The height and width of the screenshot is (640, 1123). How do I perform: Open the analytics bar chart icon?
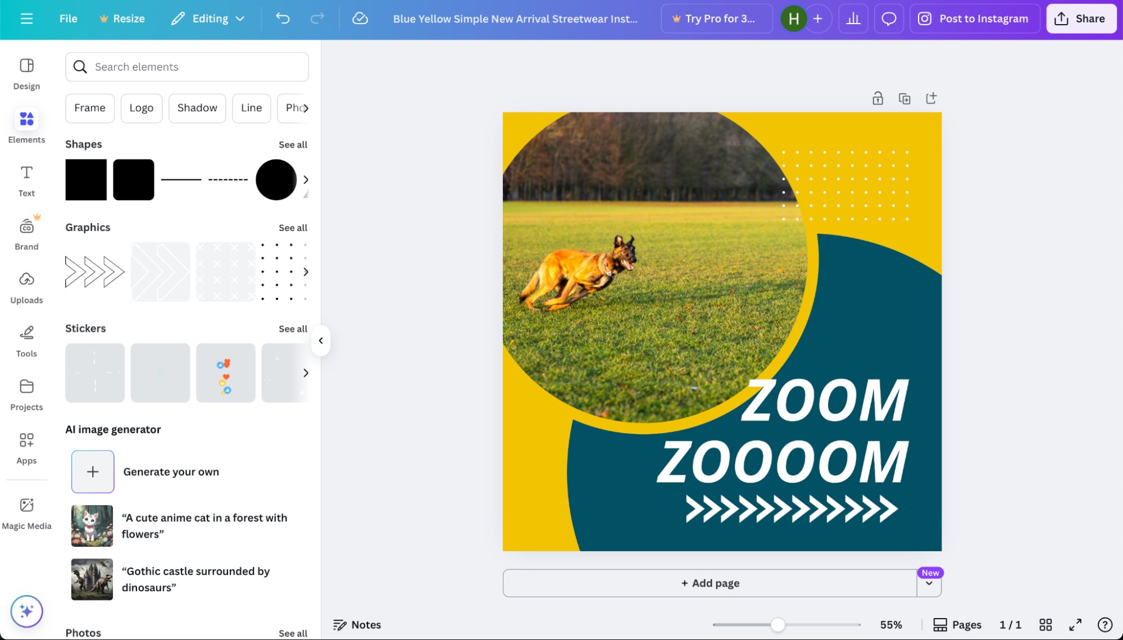853,19
